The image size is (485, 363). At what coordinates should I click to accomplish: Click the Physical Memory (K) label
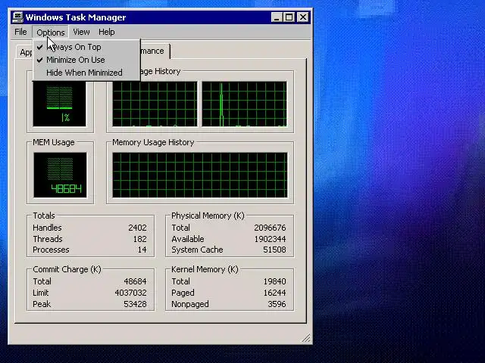tap(208, 216)
